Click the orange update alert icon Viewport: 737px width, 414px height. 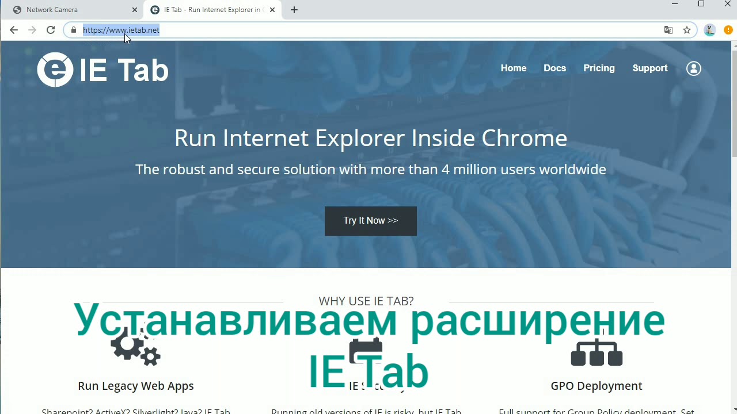pyautogui.click(x=728, y=30)
